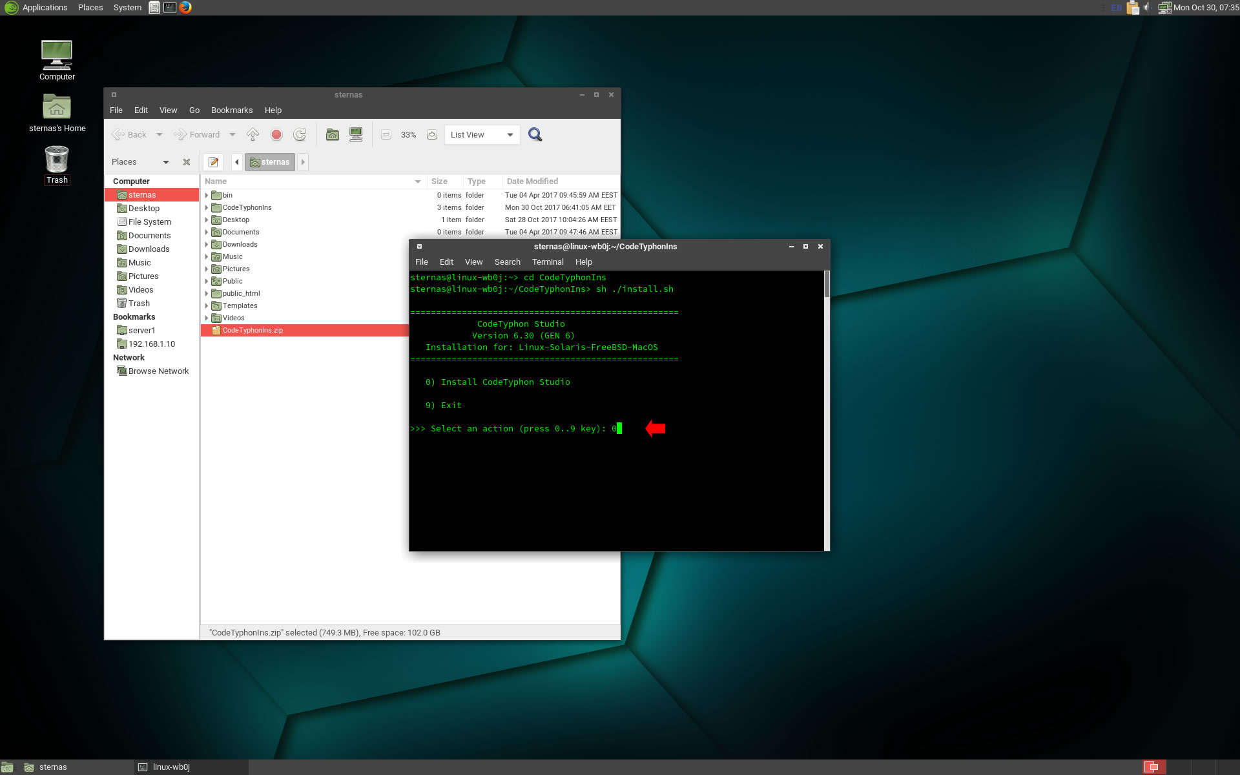Open Forward history dropdown arrow

click(x=232, y=135)
